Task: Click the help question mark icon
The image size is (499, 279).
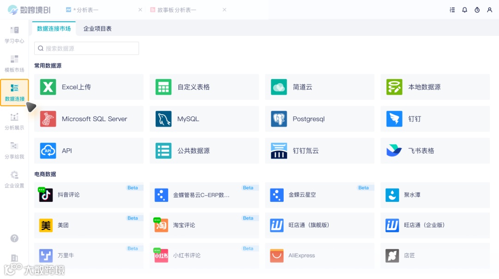Action: tap(14, 238)
